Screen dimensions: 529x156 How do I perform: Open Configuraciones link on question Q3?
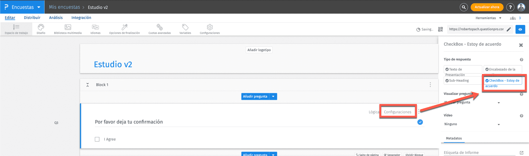[x=398, y=112]
